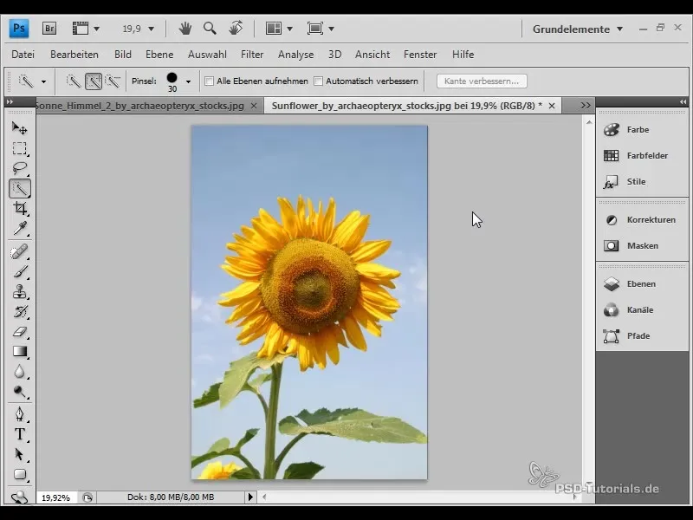Viewport: 693px width, 520px height.
Task: Expand the right panel dock
Action: [x=683, y=101]
